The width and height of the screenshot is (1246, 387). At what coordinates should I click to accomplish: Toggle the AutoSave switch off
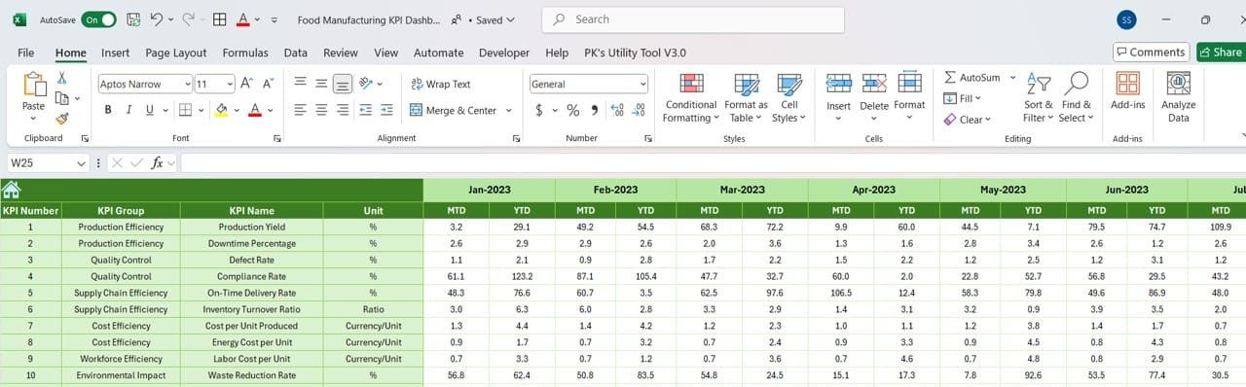(98, 19)
